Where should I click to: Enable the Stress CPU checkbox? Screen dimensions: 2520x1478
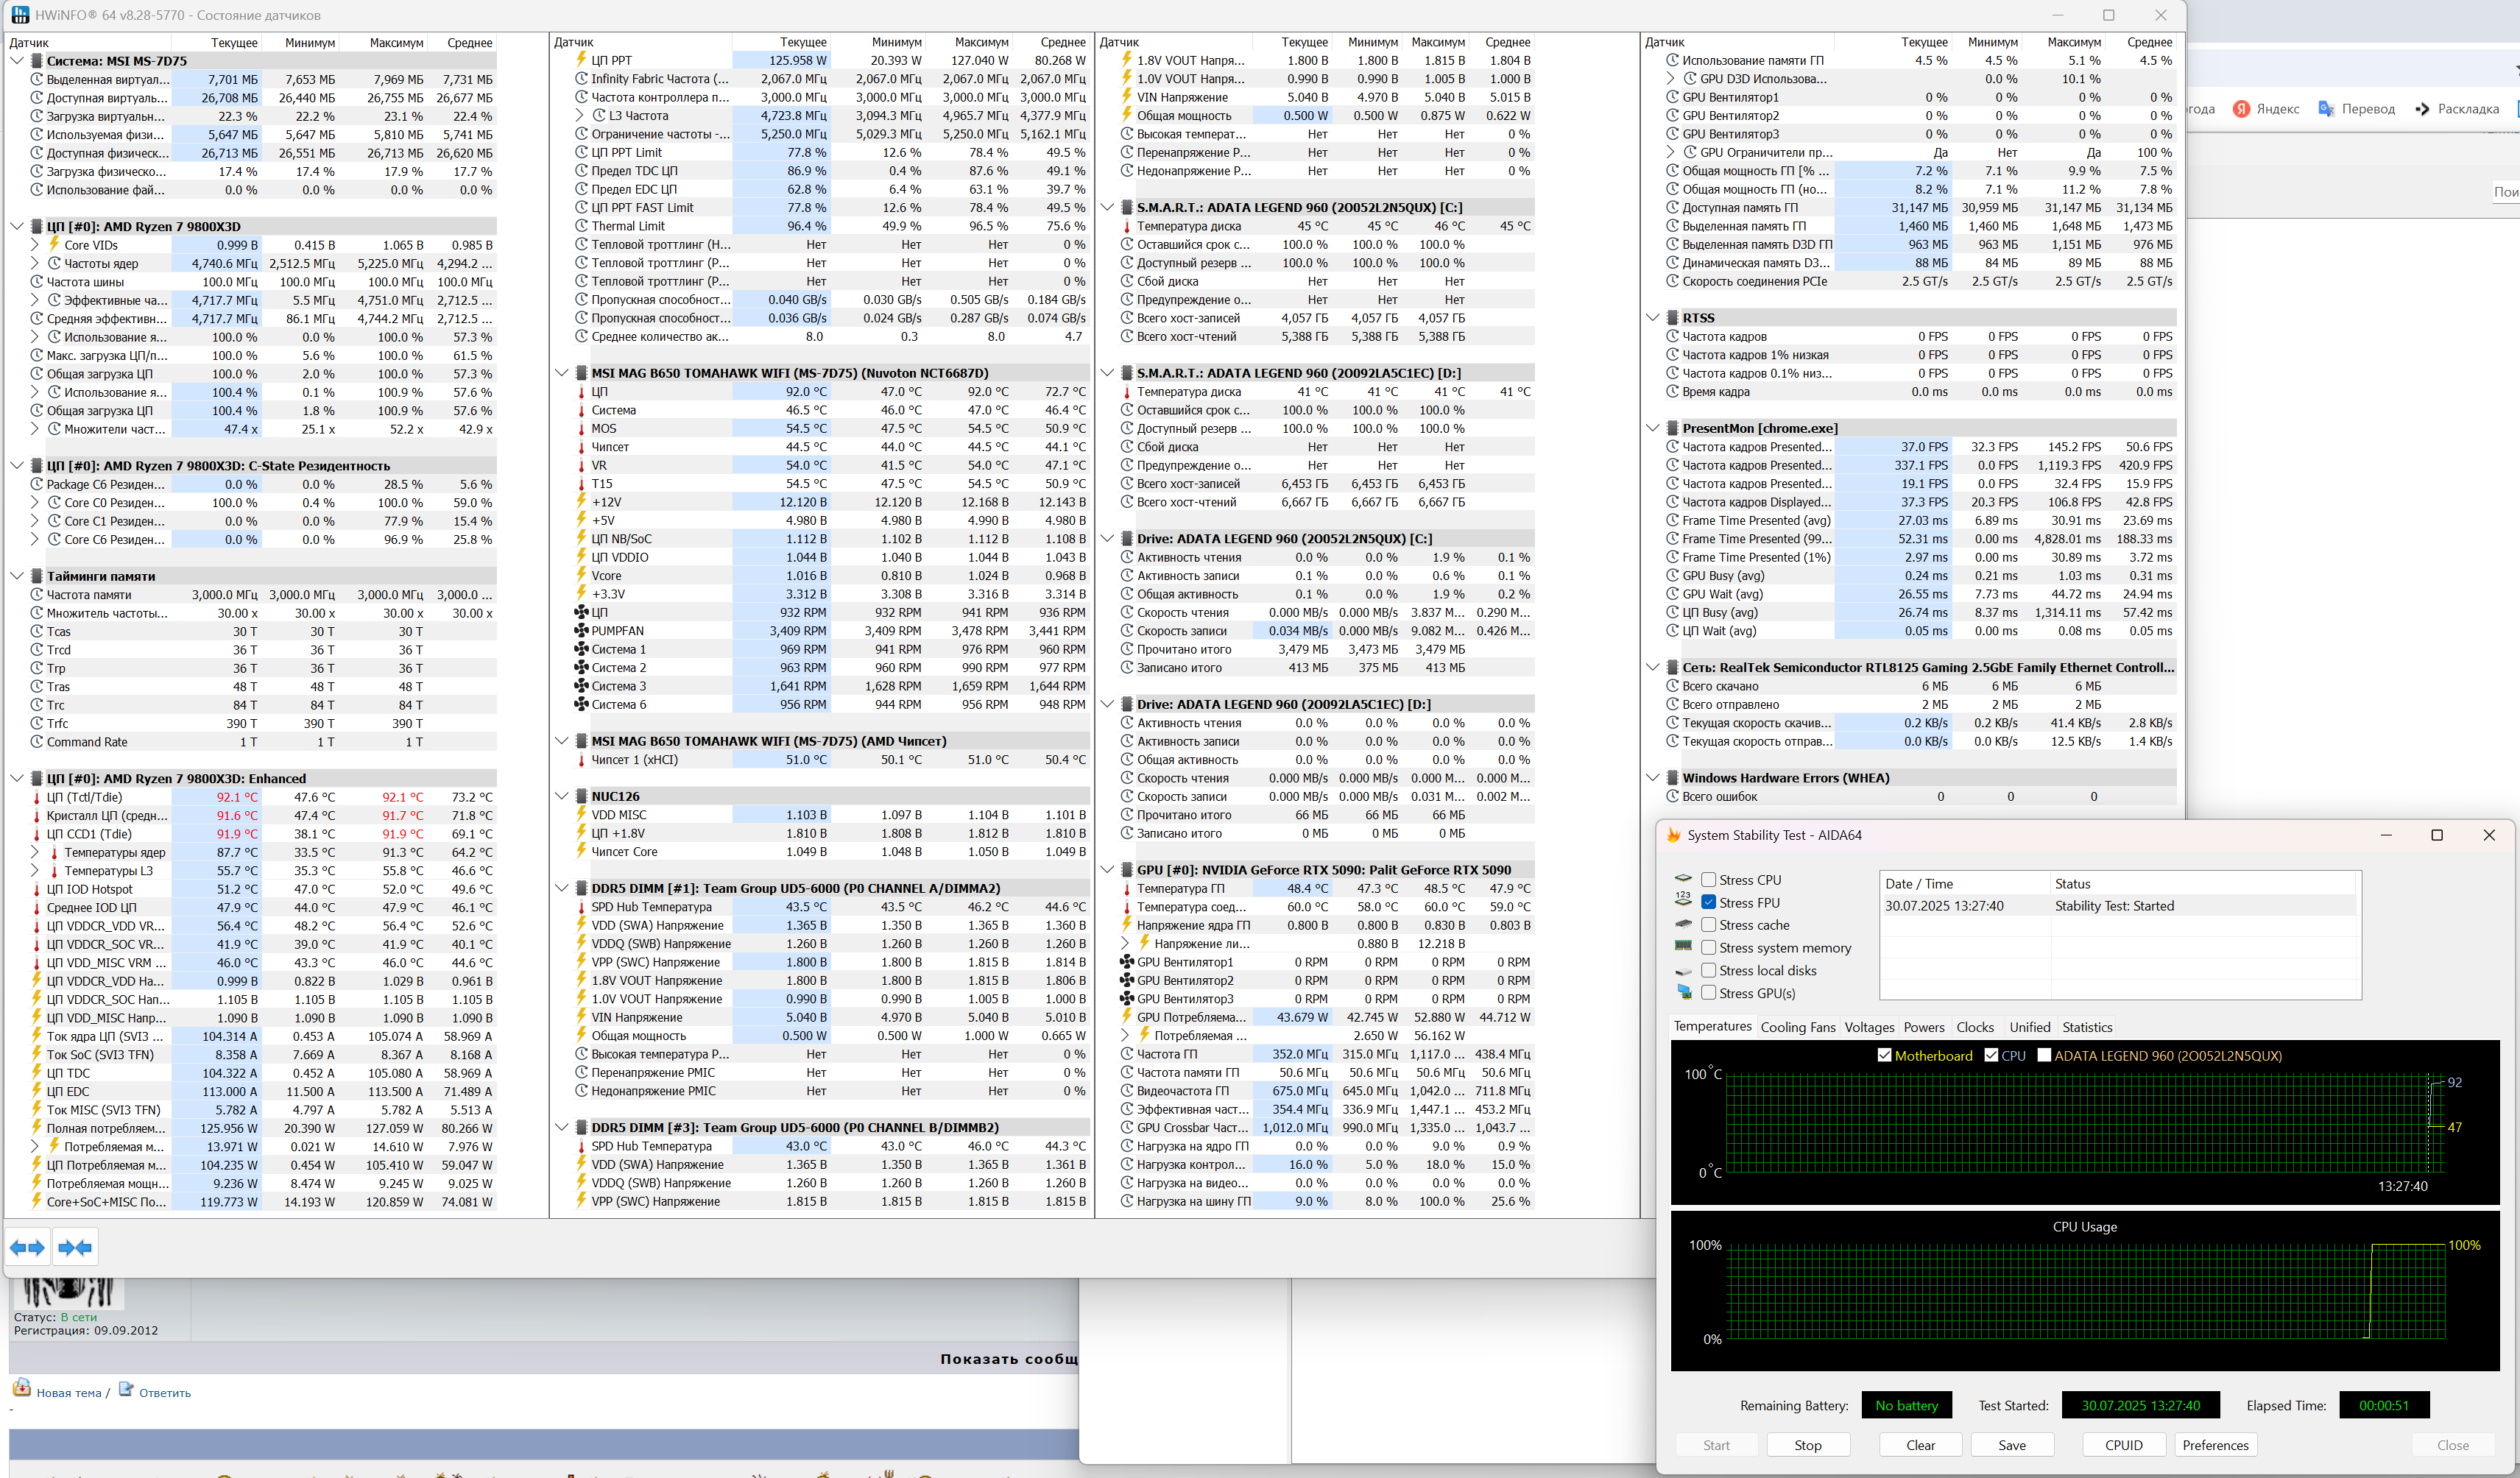[x=1709, y=880]
